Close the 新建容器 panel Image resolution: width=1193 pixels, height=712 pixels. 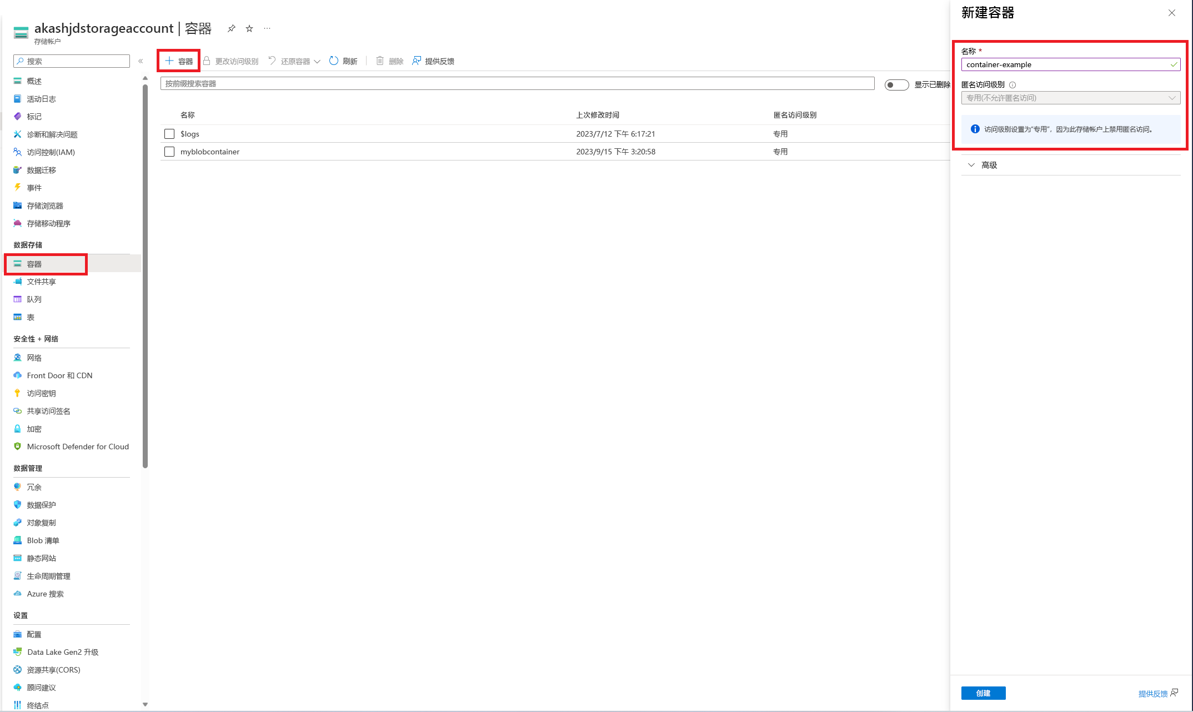[x=1172, y=13]
